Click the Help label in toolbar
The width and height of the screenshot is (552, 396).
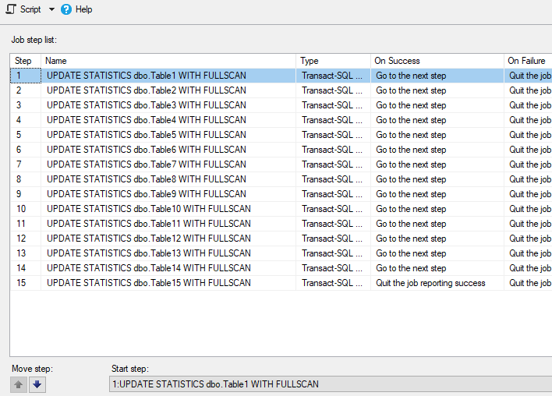(83, 9)
